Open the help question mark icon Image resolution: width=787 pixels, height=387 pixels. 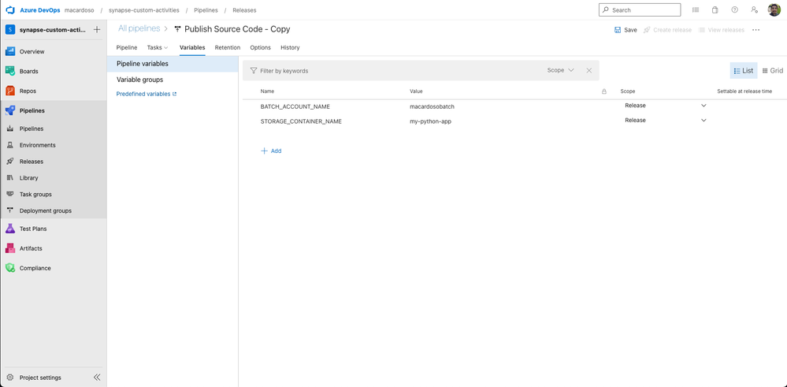pyautogui.click(x=735, y=9)
